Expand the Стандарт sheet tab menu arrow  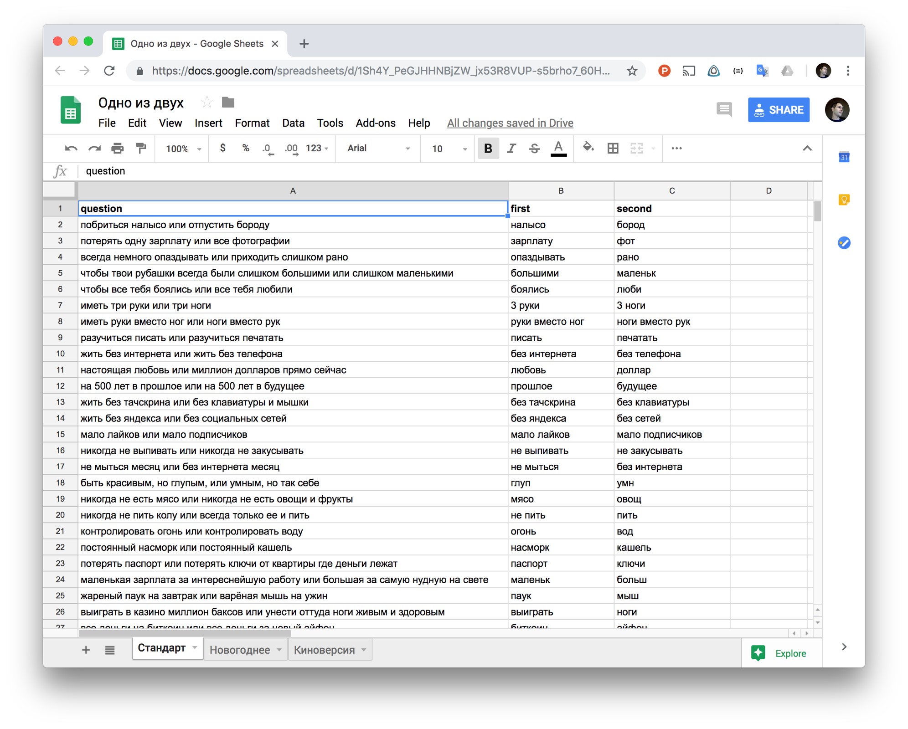195,647
